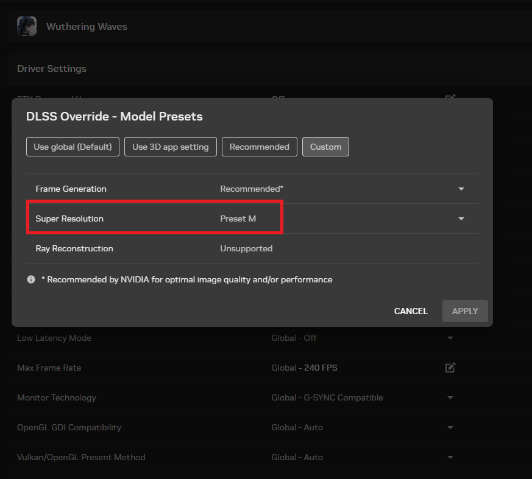Screen dimensions: 532x479
Task: Click the Monitor Technology label
Action: click(57, 397)
